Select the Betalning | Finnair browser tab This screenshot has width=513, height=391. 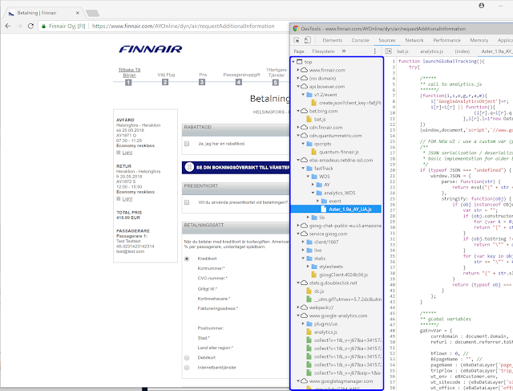point(43,13)
